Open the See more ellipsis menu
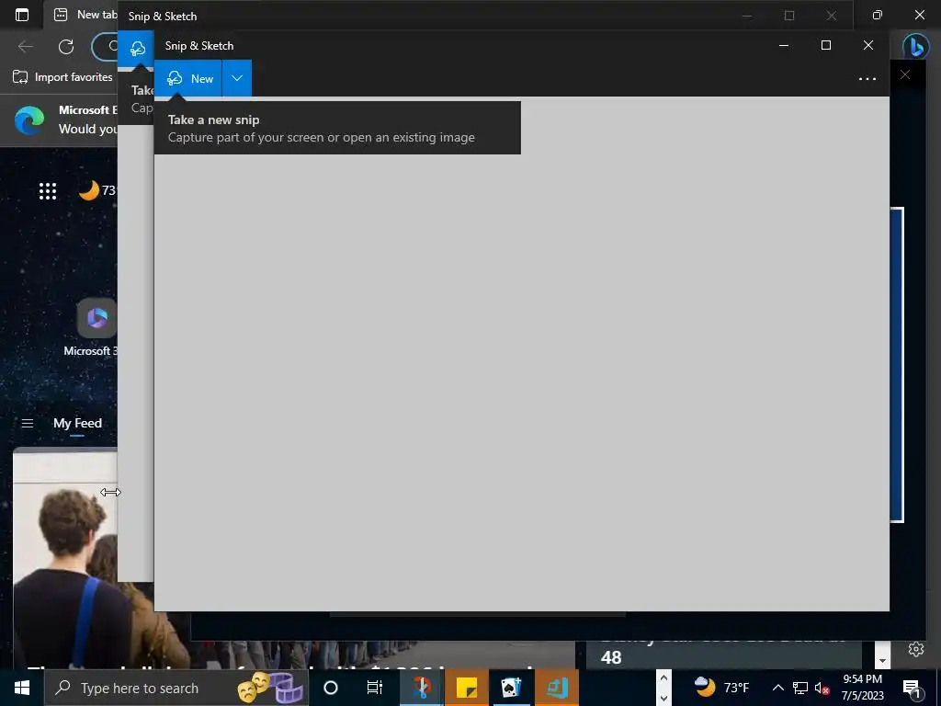This screenshot has width=941, height=706. 867,79
